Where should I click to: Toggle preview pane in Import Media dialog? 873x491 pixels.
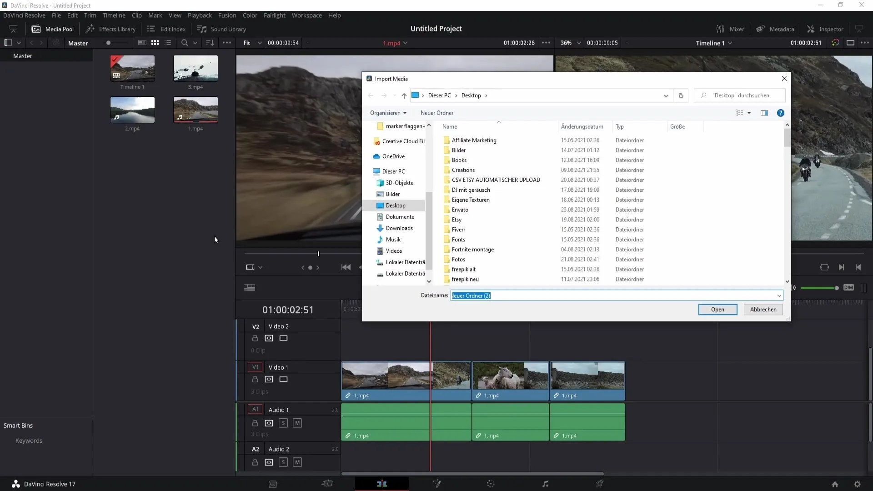coord(764,113)
